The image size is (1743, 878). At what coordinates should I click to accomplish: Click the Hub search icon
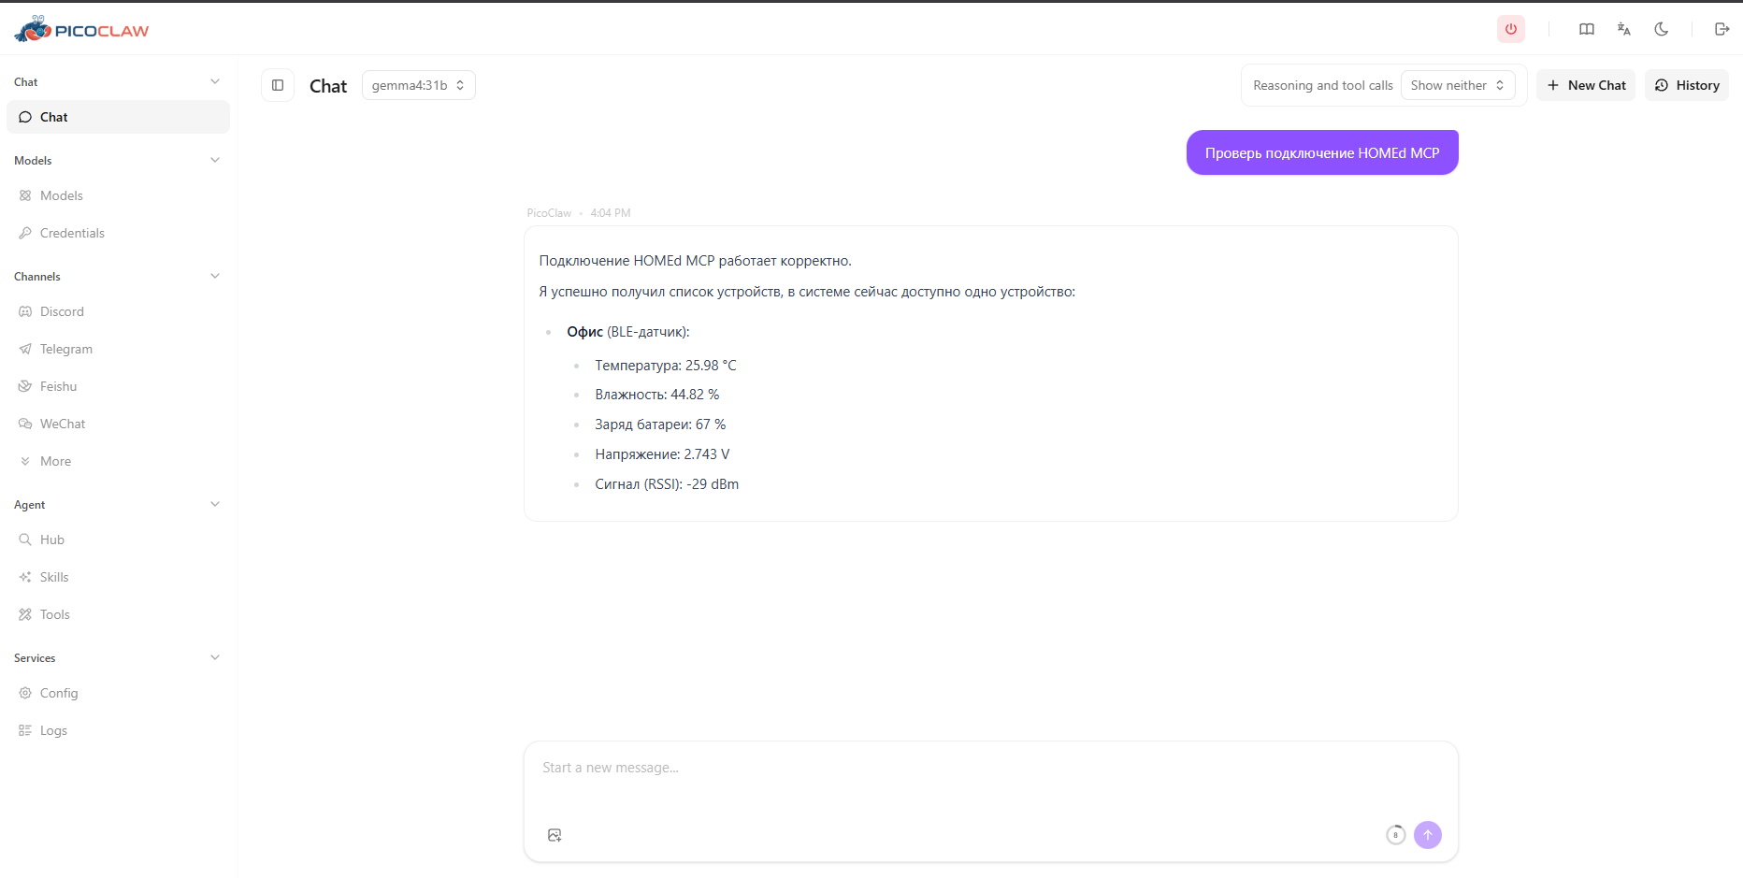click(x=25, y=540)
